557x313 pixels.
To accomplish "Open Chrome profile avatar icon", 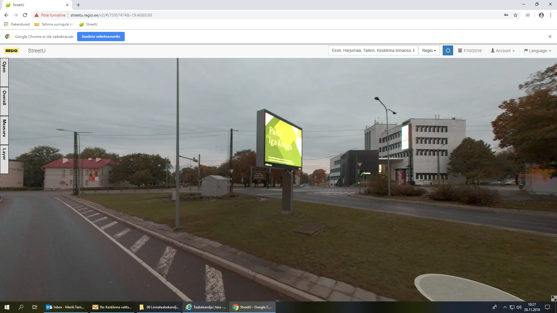I will click(x=541, y=15).
